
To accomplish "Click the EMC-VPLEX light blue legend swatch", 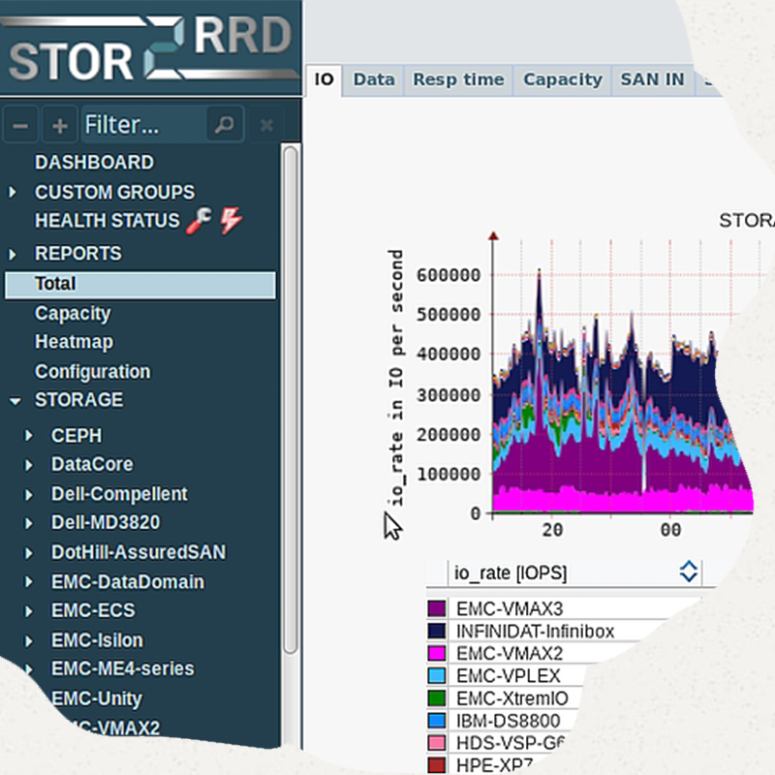I will (x=437, y=675).
